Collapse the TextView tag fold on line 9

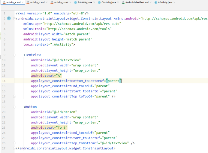[x=14, y=55]
